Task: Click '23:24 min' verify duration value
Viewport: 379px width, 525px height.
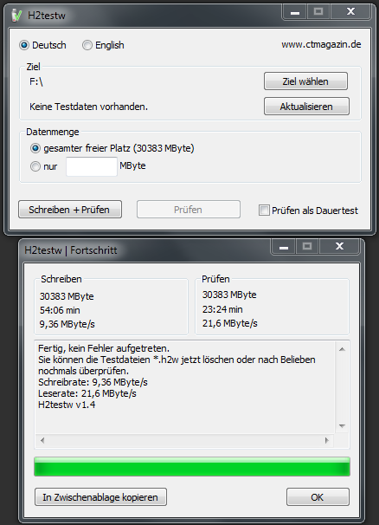Action: 222,309
